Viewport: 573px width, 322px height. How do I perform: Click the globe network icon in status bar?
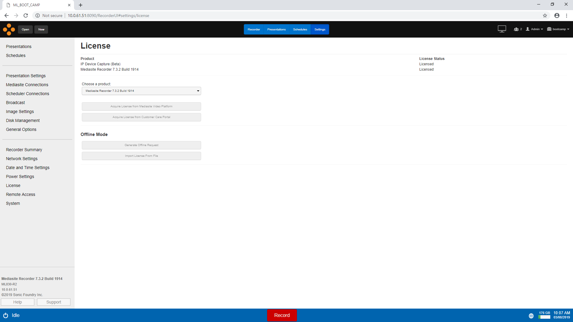point(531,316)
